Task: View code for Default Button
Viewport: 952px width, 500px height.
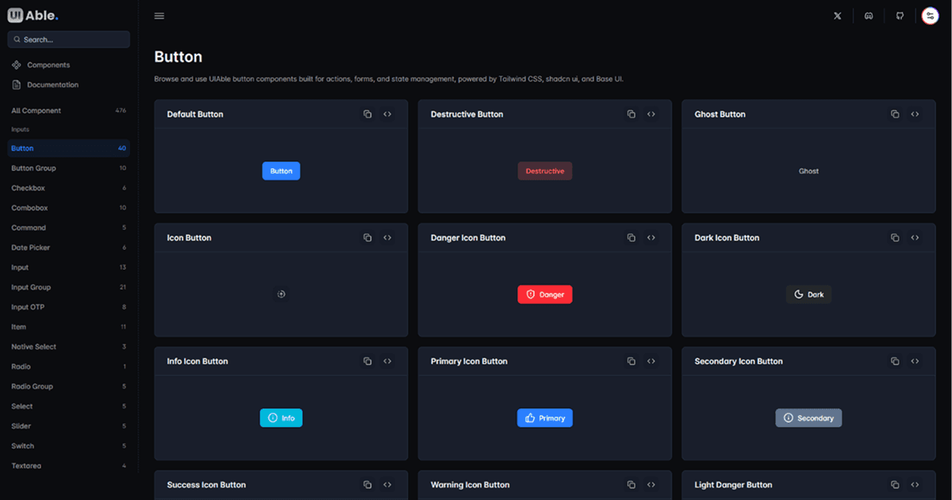Action: (387, 114)
